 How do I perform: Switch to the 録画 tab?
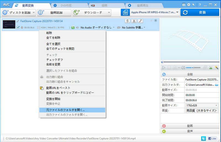coord(104,6)
